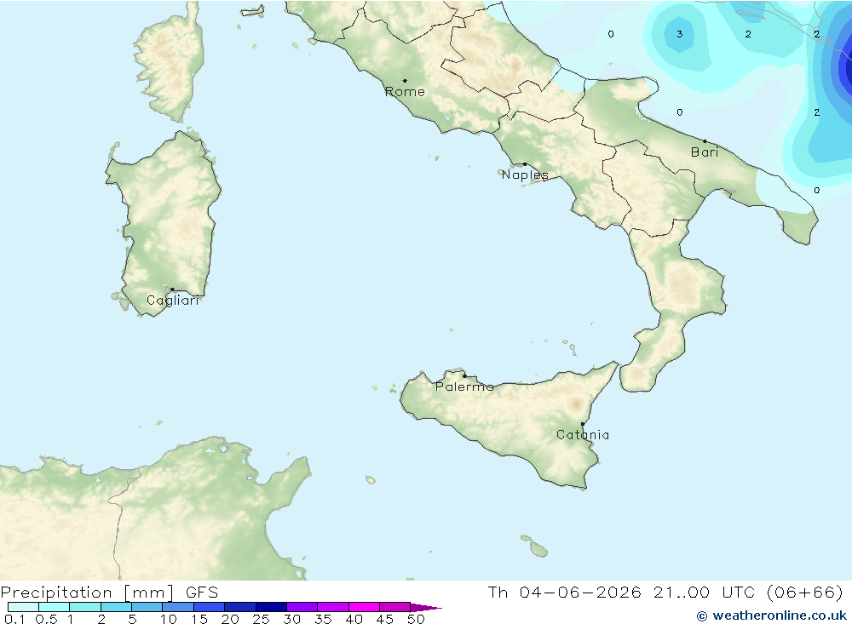
Task: Click the Rome city label
Action: click(x=405, y=92)
